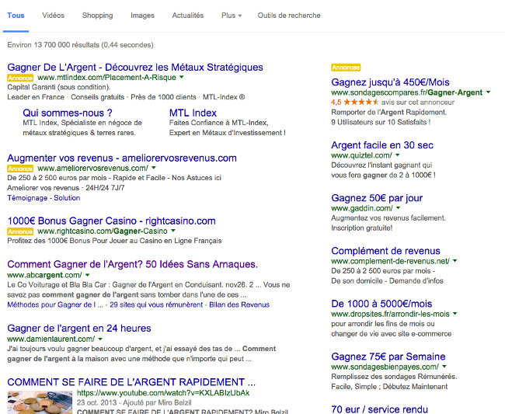Expand arrow next to rightcasino.com URL

click(x=173, y=231)
